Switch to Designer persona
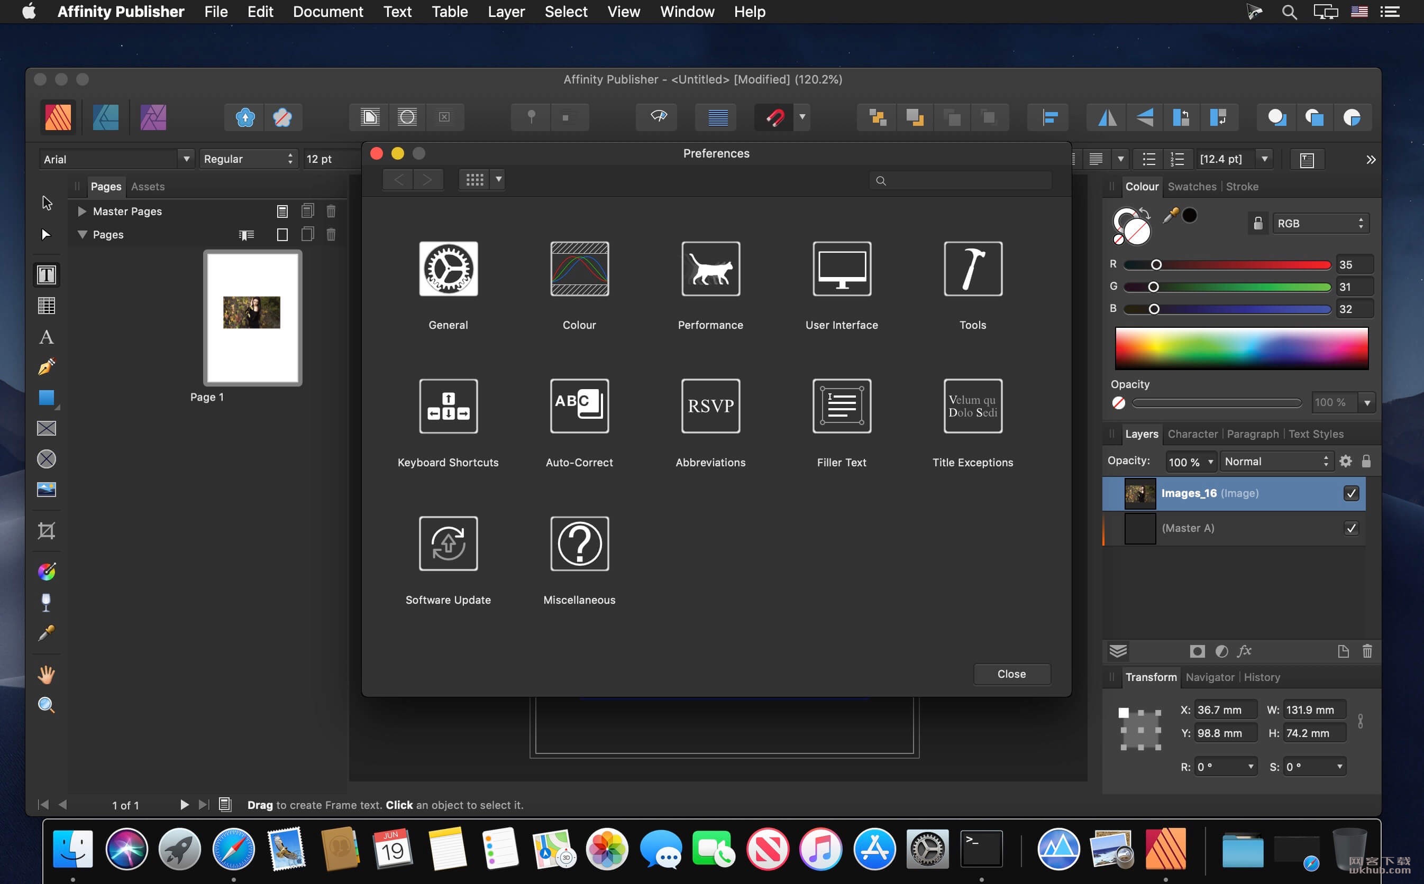The width and height of the screenshot is (1424, 884). 106,117
